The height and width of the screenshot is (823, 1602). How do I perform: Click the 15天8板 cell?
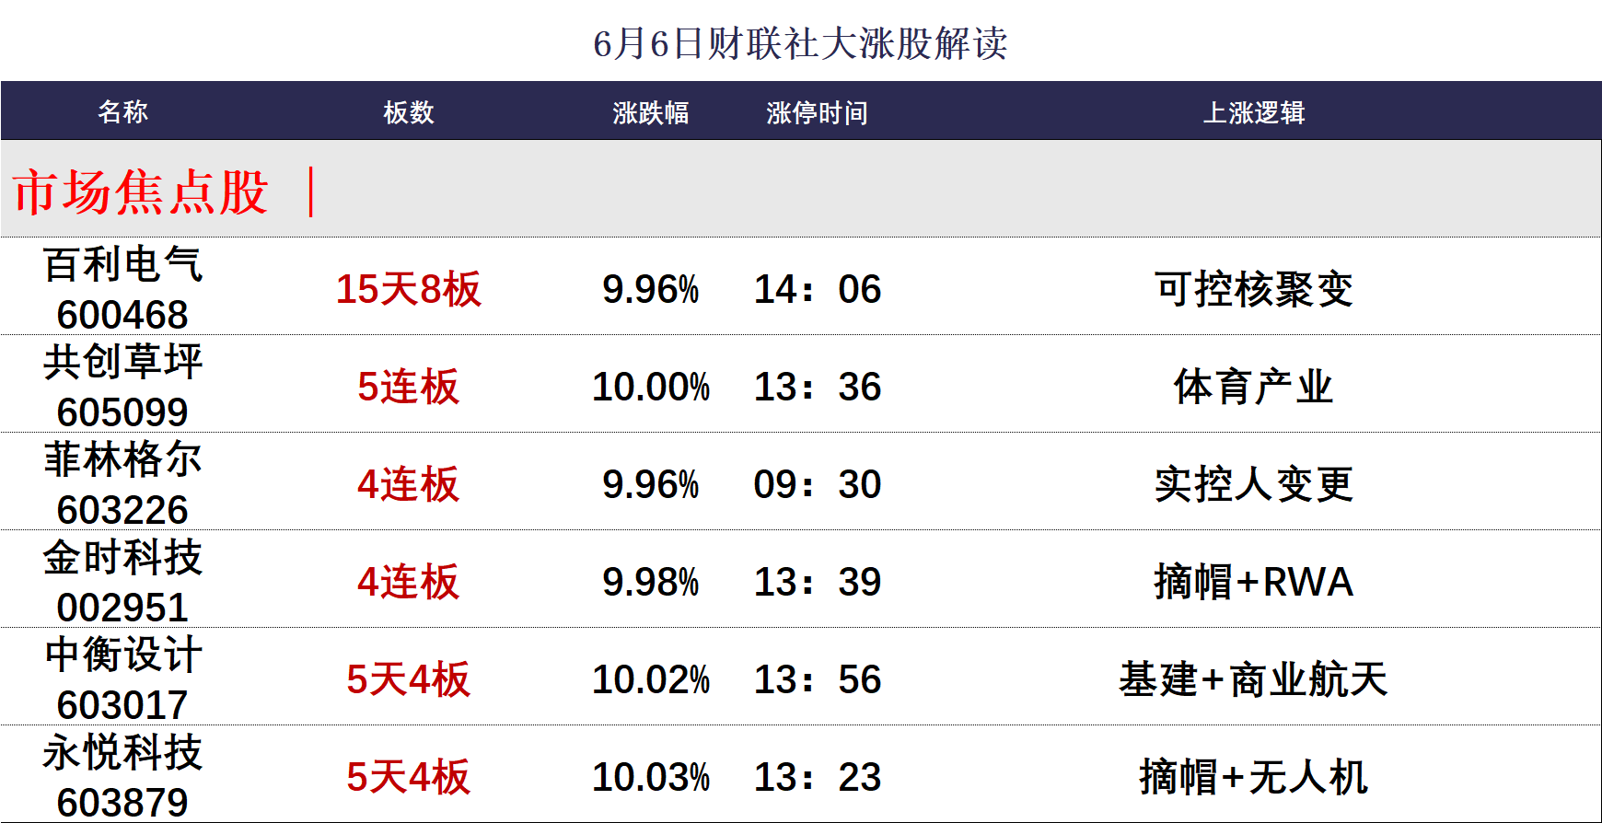[408, 289]
